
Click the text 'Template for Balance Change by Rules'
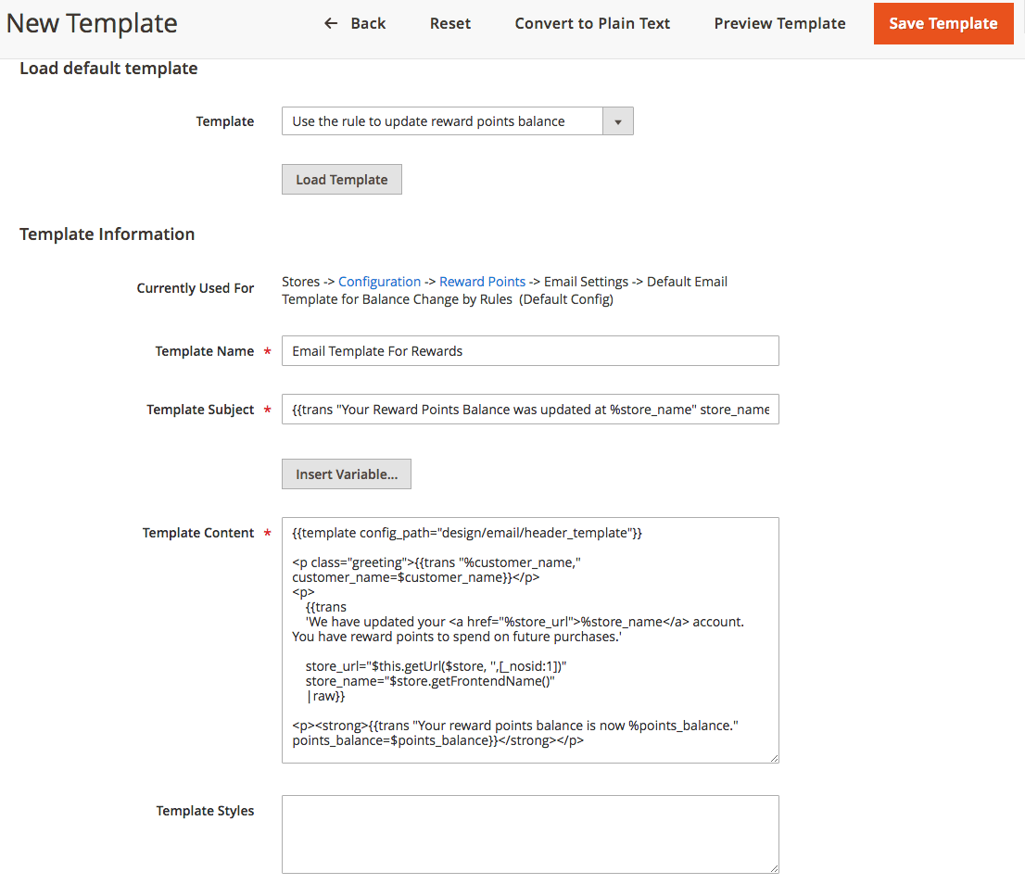tap(397, 299)
